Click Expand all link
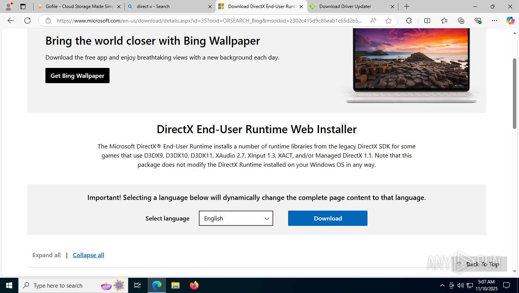 coord(47,255)
